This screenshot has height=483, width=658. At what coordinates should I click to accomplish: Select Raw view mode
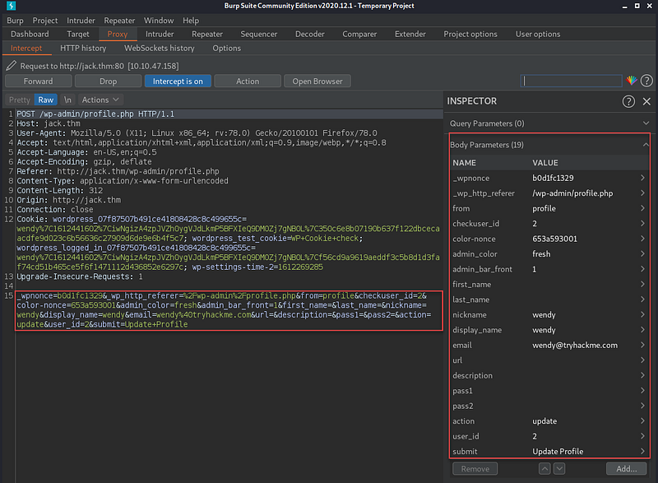pos(46,100)
